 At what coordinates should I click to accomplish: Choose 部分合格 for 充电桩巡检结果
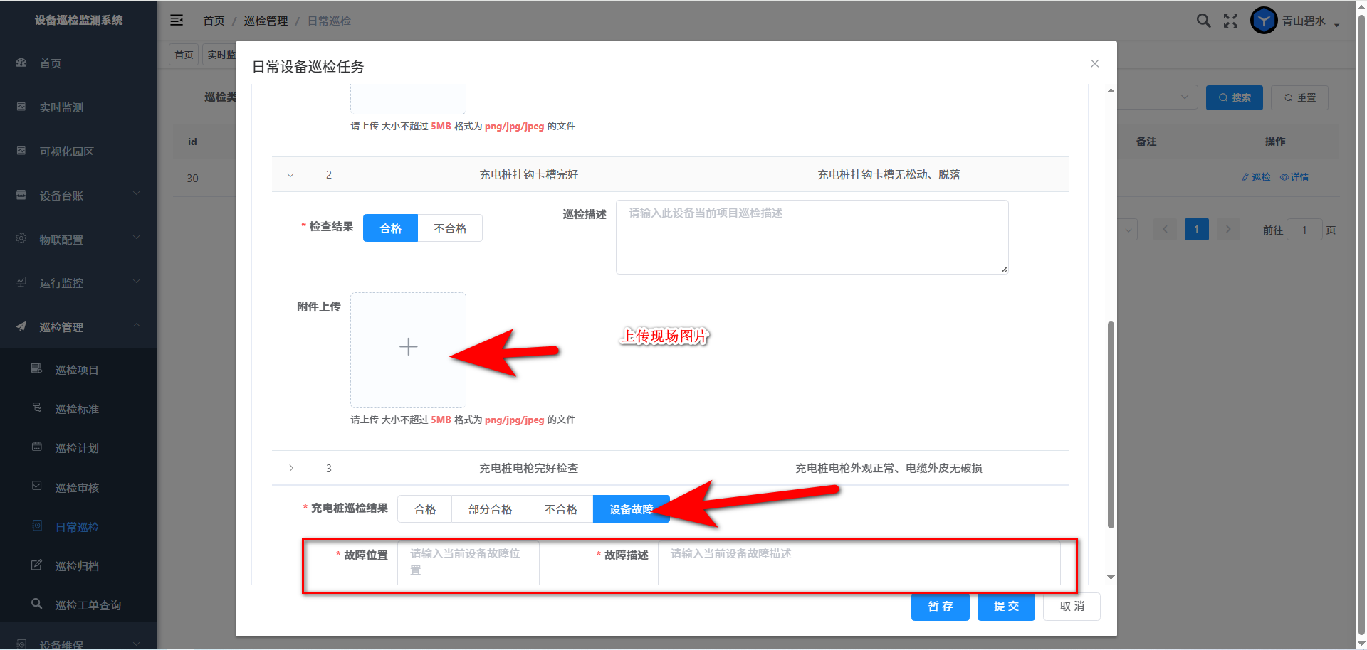[490, 509]
